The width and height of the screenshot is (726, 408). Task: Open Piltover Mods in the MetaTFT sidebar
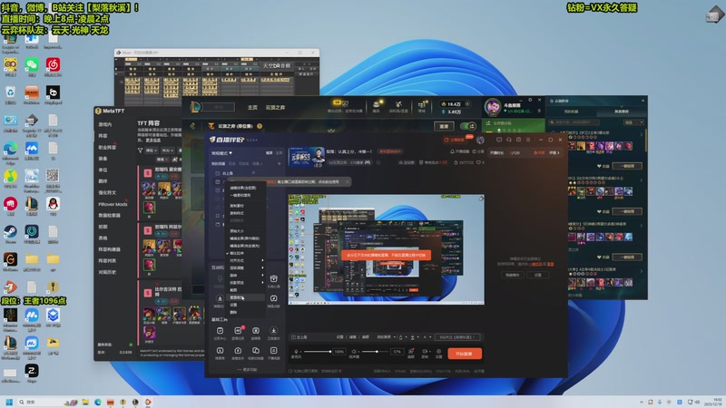[113, 204]
